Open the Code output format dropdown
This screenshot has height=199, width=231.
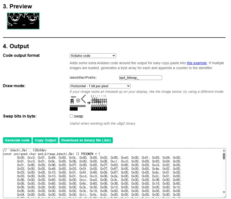93,56
